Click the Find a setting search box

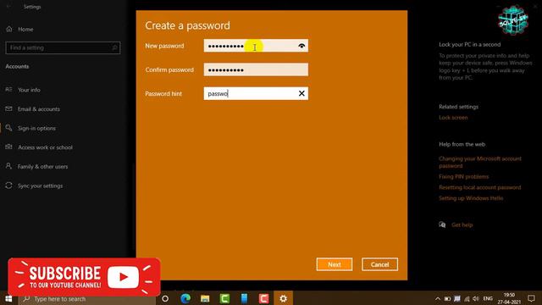(x=63, y=47)
